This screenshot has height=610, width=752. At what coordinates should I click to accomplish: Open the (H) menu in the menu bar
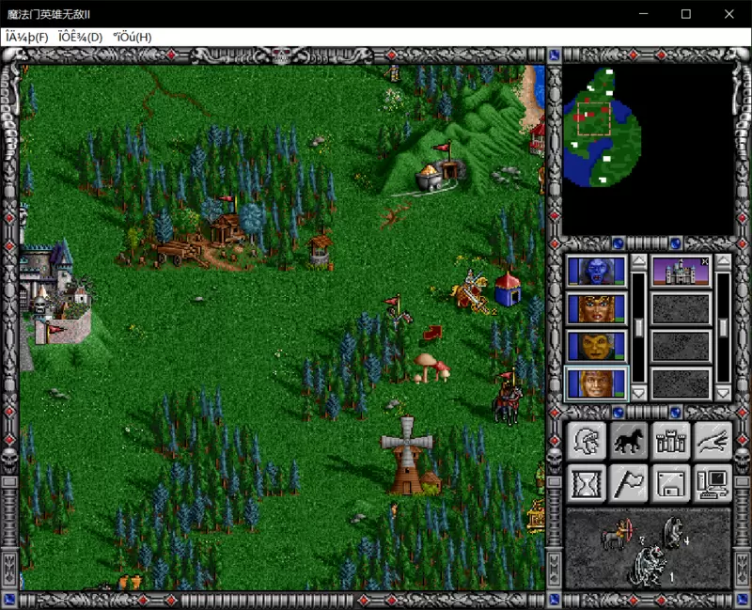pos(133,37)
